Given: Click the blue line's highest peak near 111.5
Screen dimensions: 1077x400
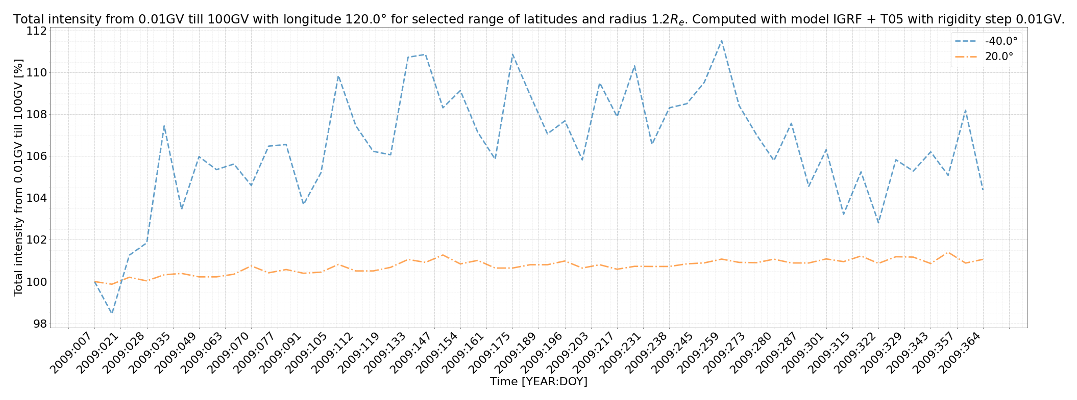Looking at the screenshot, I should click(721, 41).
